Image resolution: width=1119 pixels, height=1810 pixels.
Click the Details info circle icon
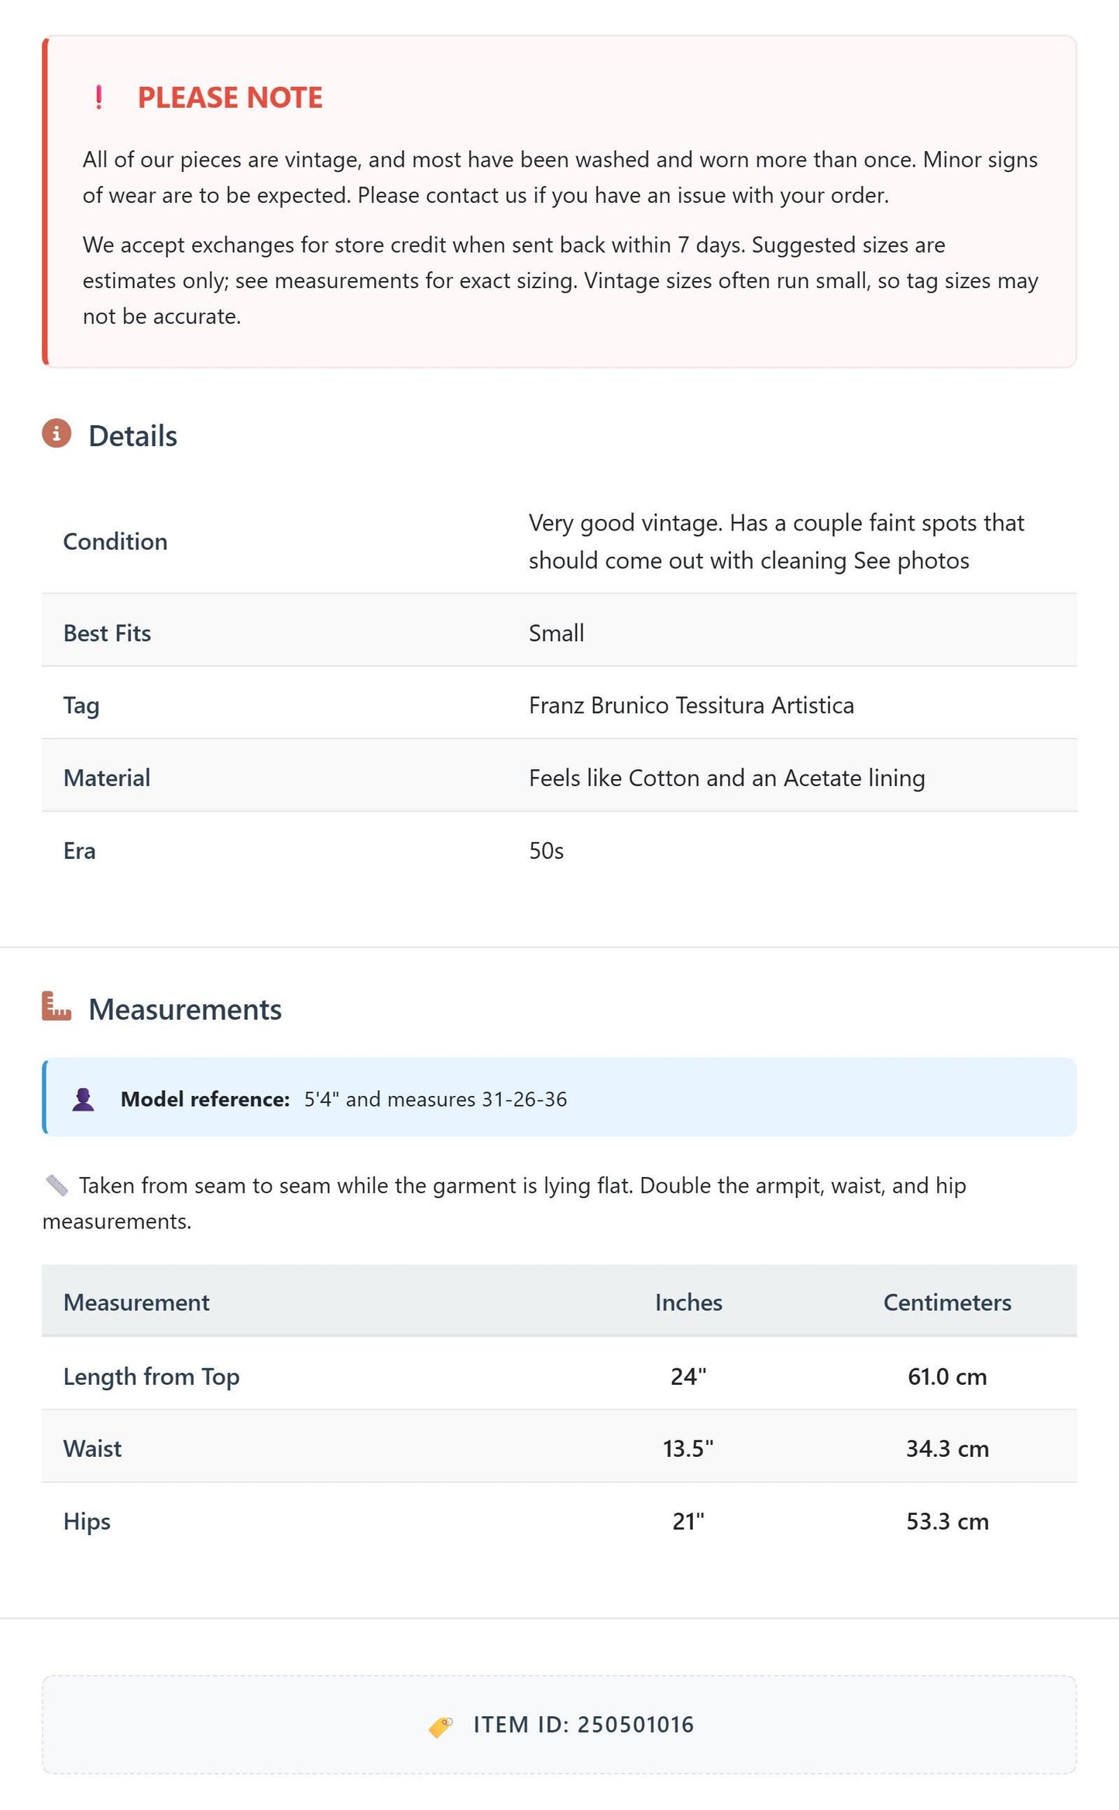[57, 434]
